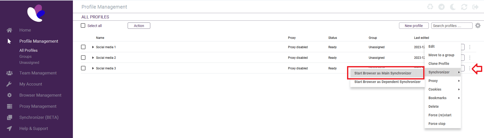Viewport: 484px width, 138px height.
Task: Click the New profile button
Action: tap(414, 26)
